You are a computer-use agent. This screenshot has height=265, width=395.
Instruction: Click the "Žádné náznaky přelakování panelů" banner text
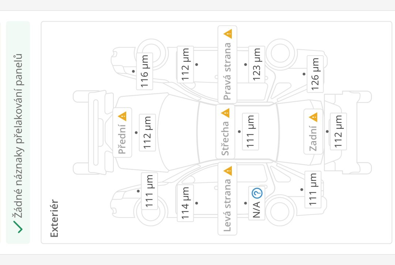pyautogui.click(x=18, y=135)
